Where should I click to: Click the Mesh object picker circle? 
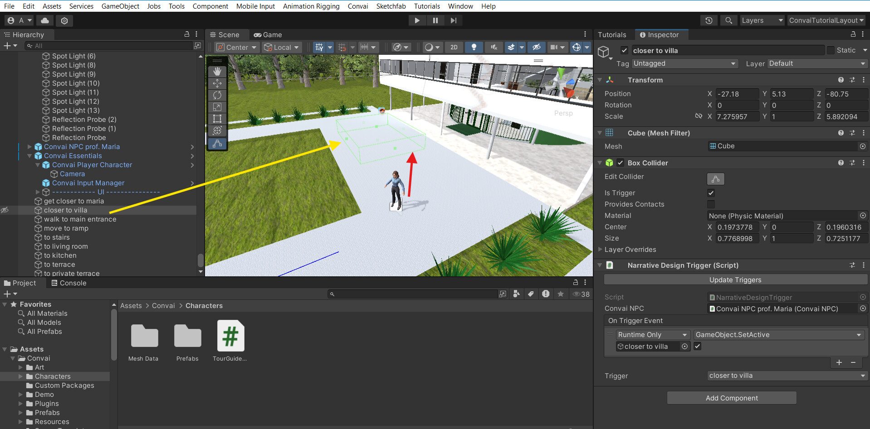coord(863,146)
